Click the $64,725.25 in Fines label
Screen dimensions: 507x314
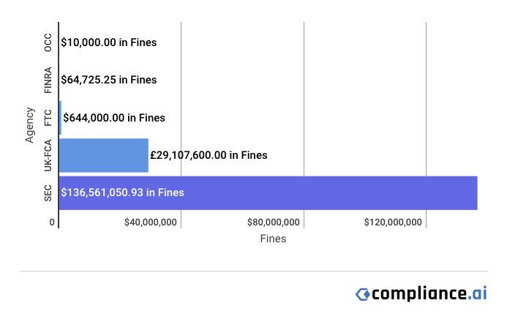(109, 80)
